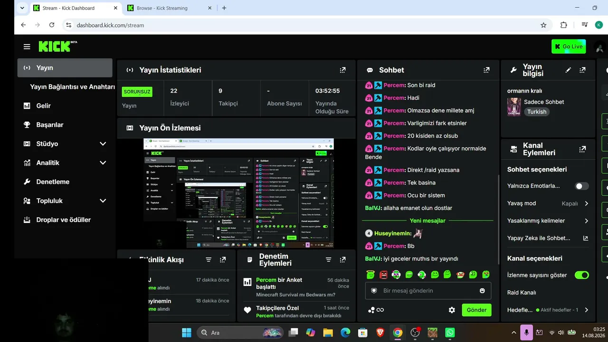Image resolution: width=608 pixels, height=342 pixels.
Task: Open Brave browser from the taskbar
Action: [x=380, y=332]
